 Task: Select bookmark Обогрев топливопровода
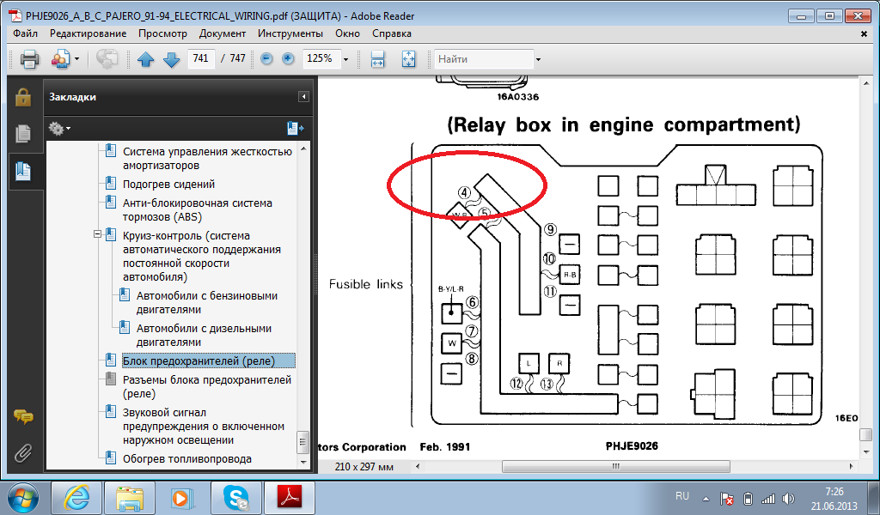[186, 458]
